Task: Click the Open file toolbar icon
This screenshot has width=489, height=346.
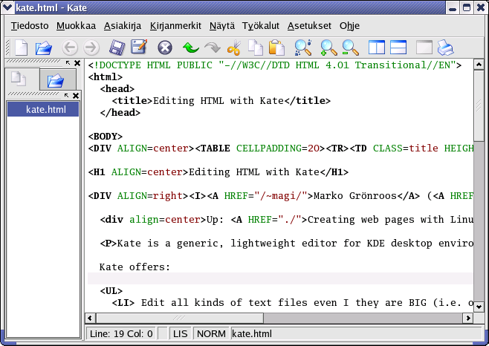Action: coord(44,48)
